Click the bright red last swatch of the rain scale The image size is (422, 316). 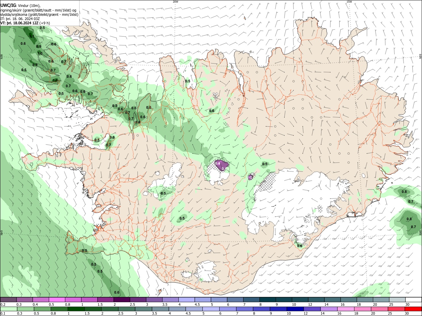[x=413, y=309]
